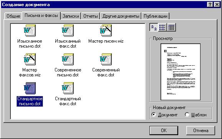Click the Стандартный факс.dot file name label
Image resolution: width=222 pixels, height=139 pixels.
tap(68, 101)
